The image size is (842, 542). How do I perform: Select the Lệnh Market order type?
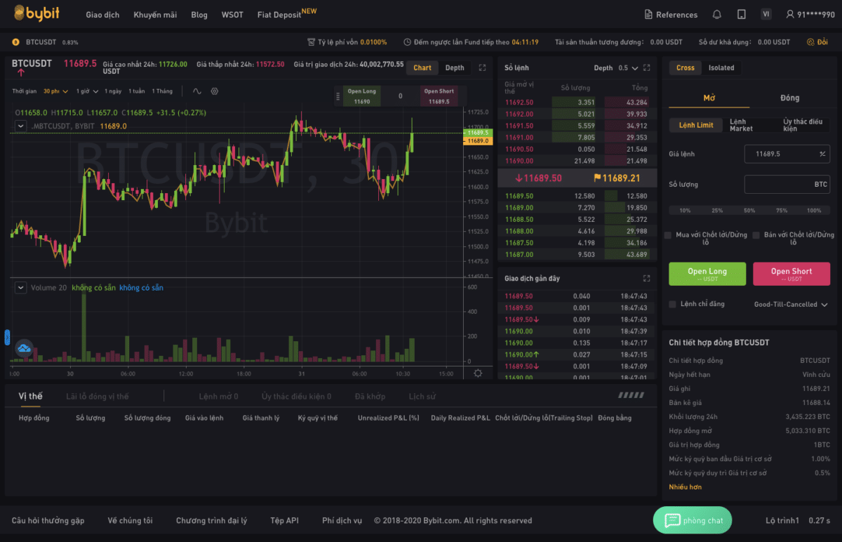click(742, 125)
